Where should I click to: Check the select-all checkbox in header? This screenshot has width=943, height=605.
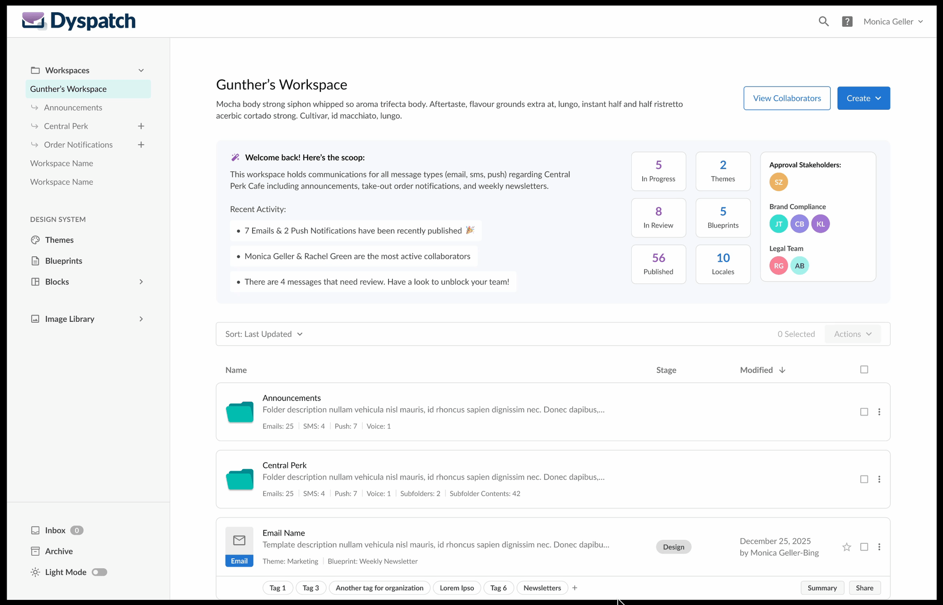click(x=864, y=369)
